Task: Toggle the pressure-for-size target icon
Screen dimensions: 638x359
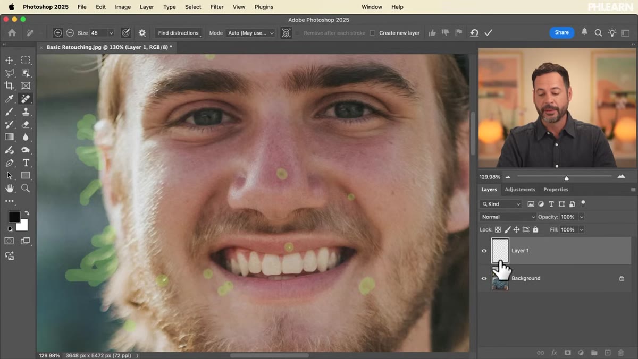Action: click(126, 33)
